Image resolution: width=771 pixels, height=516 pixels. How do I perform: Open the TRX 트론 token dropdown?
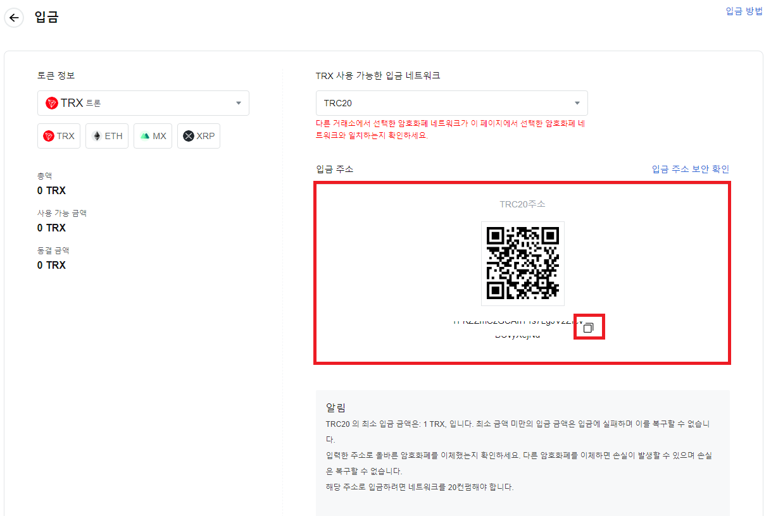143,103
